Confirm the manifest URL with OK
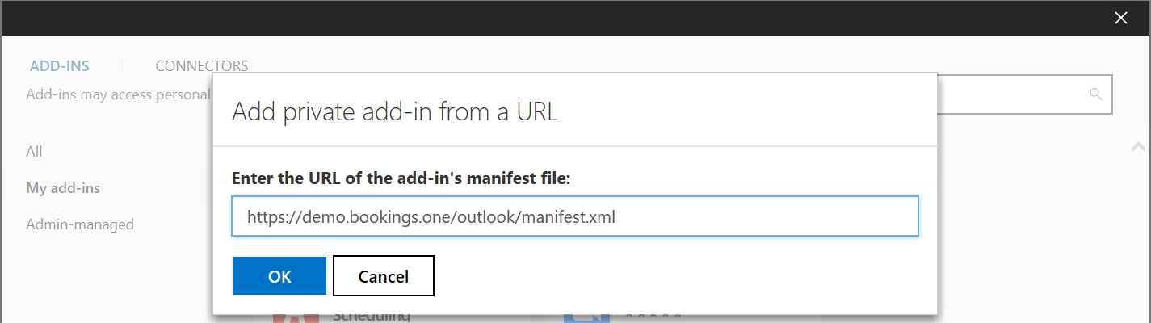Viewport: 1151px width, 323px height. point(279,276)
